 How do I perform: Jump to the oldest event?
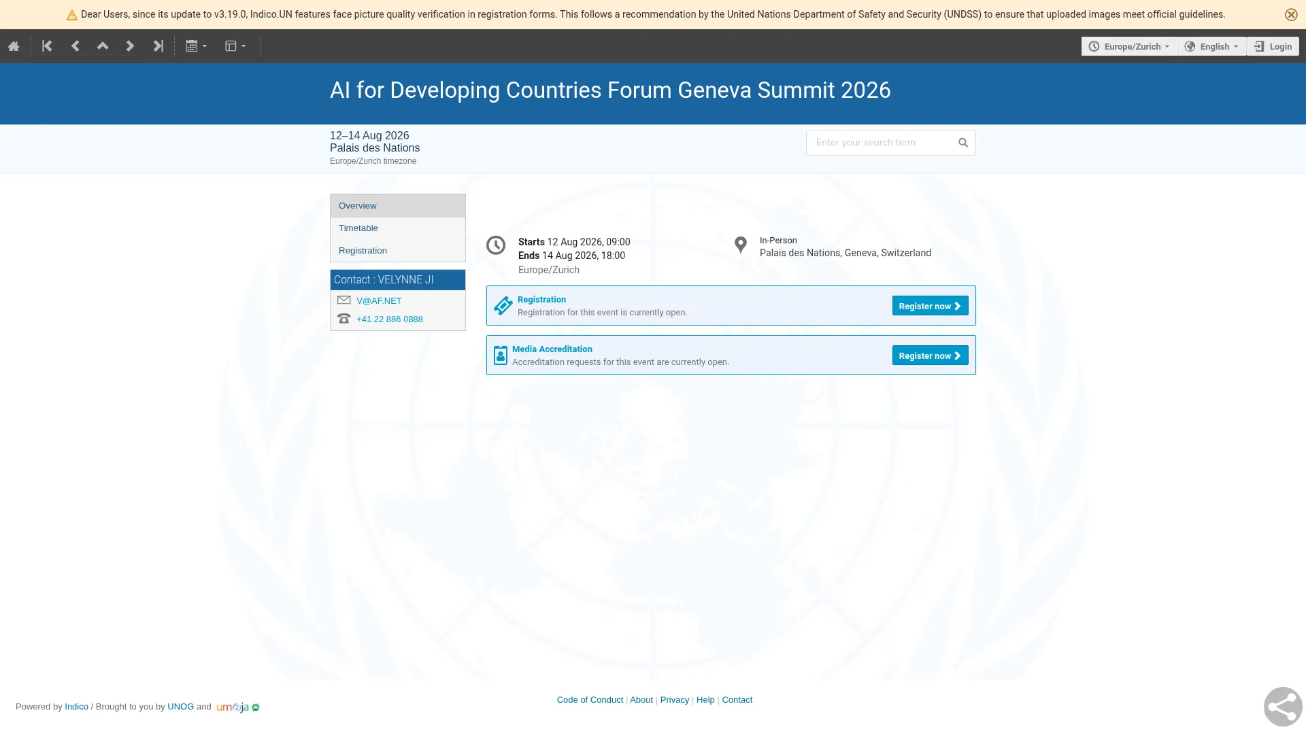[x=47, y=46]
